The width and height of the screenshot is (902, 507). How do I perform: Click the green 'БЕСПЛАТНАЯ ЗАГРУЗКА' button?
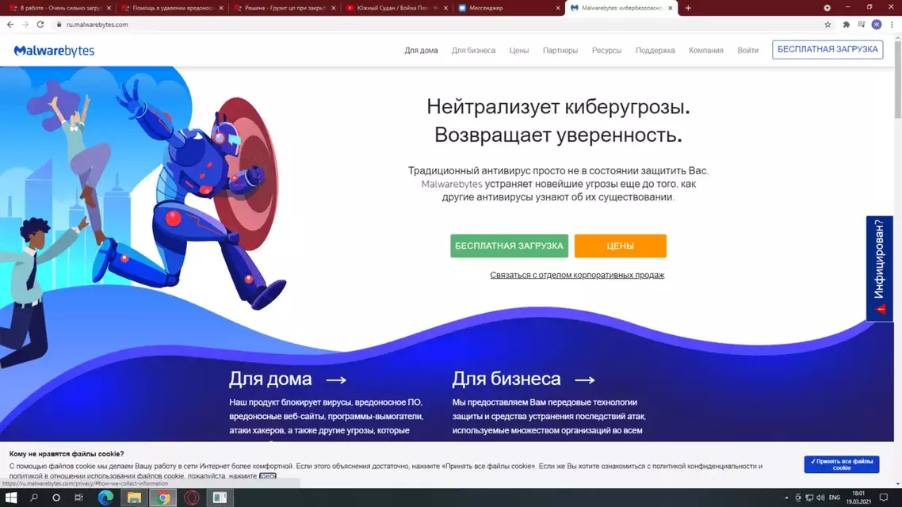[509, 246]
